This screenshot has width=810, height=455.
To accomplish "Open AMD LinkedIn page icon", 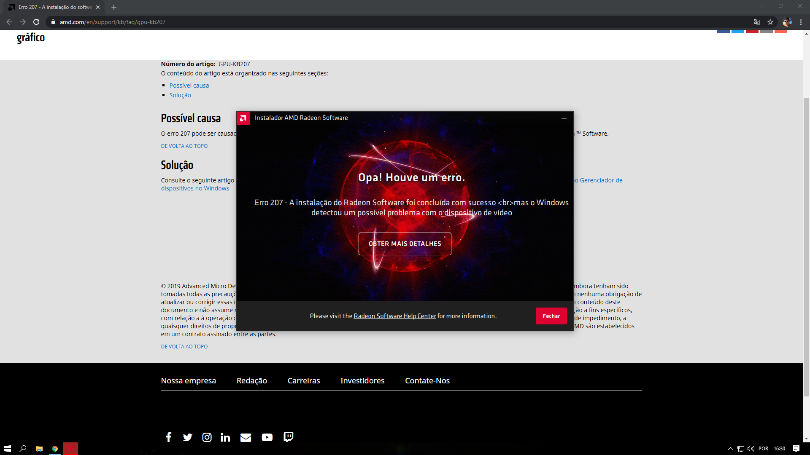I will coord(225,437).
